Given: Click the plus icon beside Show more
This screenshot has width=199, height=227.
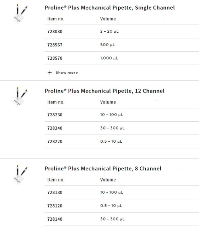Looking at the screenshot, I should (x=50, y=73).
